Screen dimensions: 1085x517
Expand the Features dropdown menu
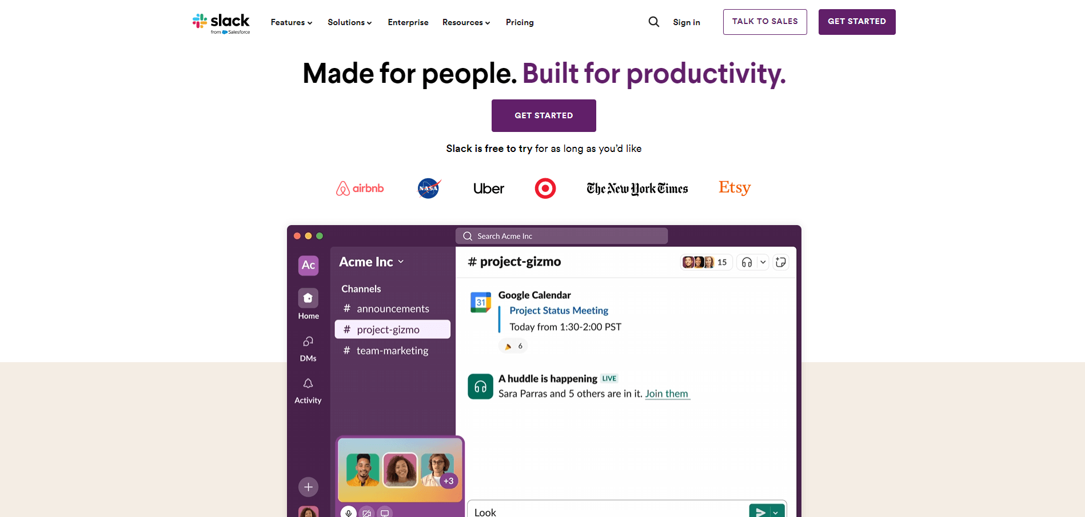pyautogui.click(x=291, y=22)
